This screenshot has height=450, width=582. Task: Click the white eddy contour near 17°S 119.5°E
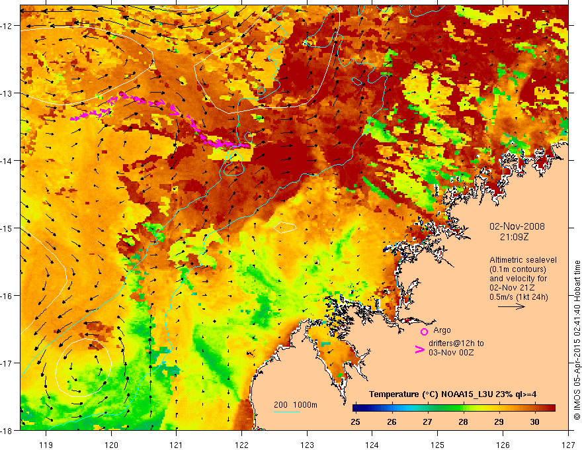click(x=84, y=367)
